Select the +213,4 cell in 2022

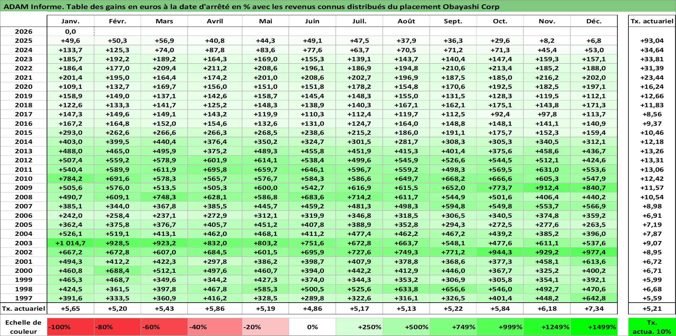[x=500, y=68]
